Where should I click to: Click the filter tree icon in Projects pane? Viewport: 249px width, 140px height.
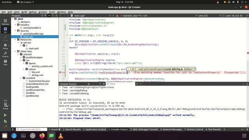pyautogui.click(x=46, y=16)
